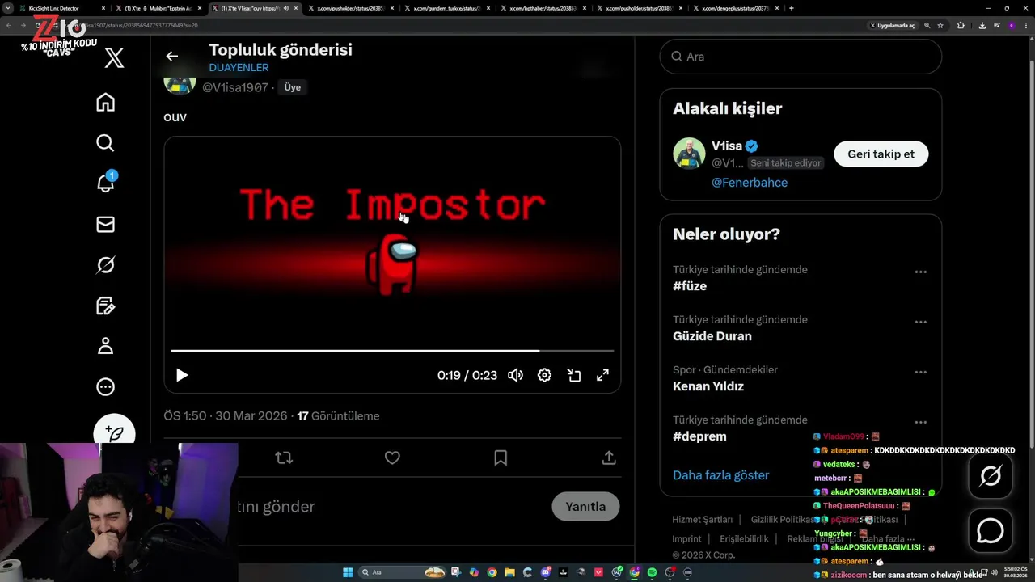This screenshot has width=1035, height=582.
Task: Open the #füze trend
Action: click(x=690, y=286)
